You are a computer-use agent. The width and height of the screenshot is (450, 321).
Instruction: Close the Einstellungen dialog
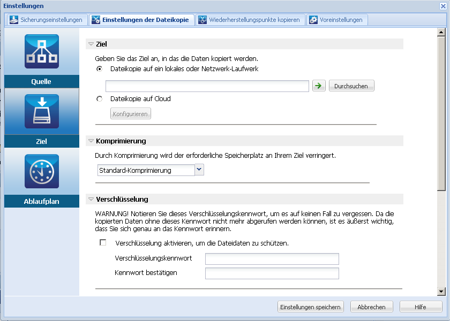(x=443, y=6)
